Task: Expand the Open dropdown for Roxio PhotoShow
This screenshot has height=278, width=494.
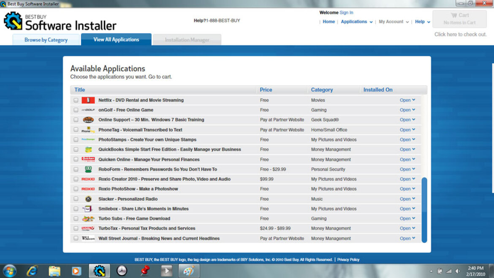Action: click(407, 189)
